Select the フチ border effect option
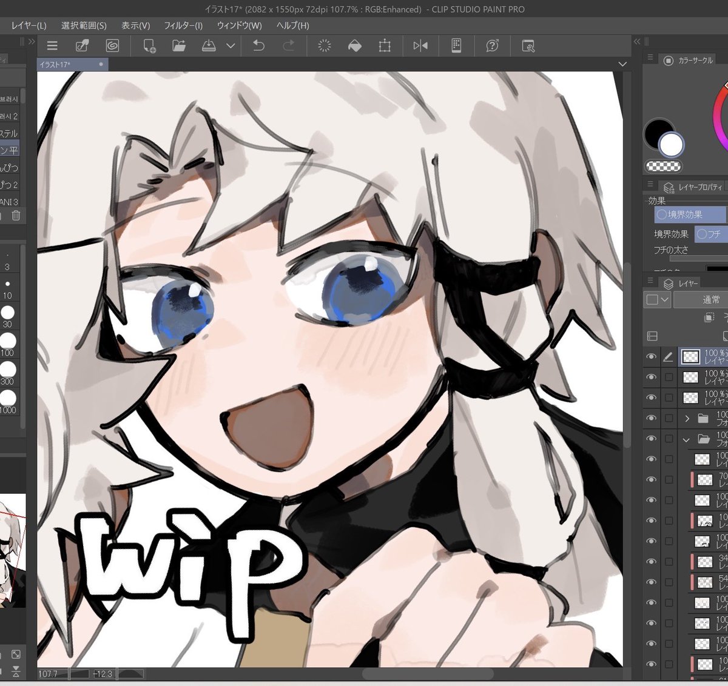The image size is (728, 686). 712,234
